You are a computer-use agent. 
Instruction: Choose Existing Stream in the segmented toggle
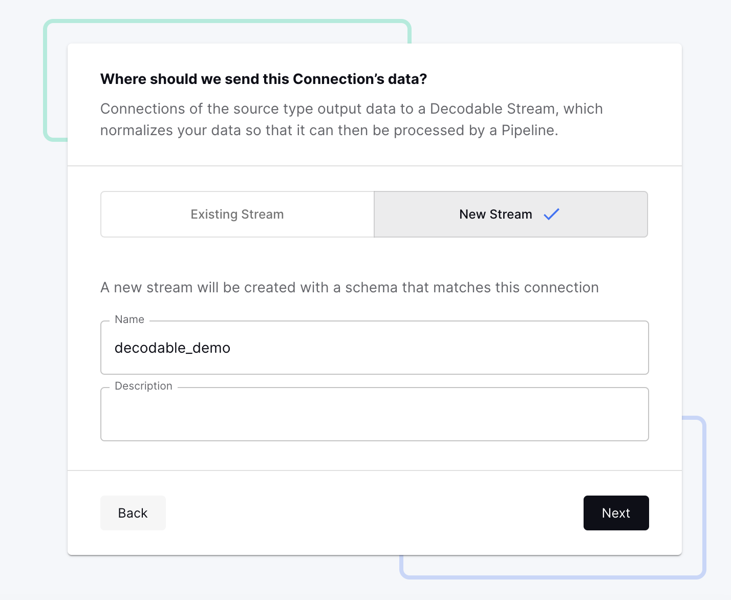(237, 215)
